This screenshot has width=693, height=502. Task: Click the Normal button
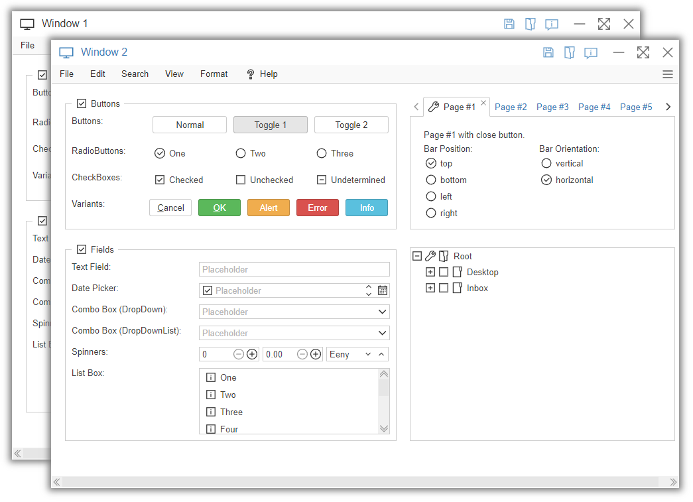coord(190,125)
